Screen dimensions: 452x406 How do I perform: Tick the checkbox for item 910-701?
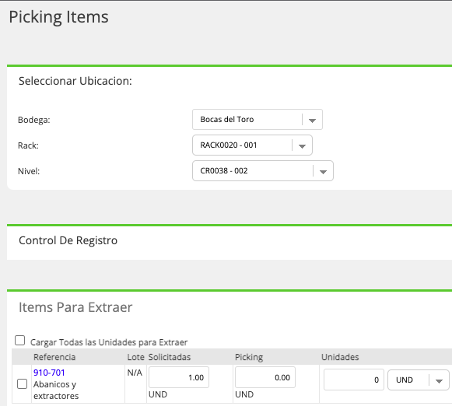tap(23, 383)
